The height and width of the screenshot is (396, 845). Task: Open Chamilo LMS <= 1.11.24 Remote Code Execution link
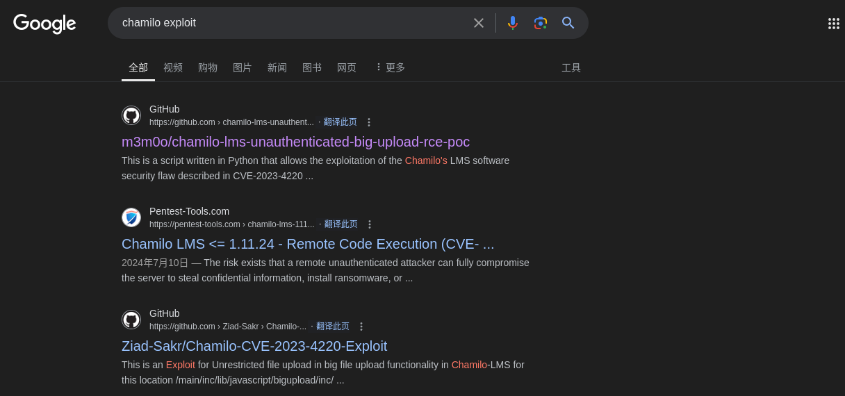pos(308,244)
